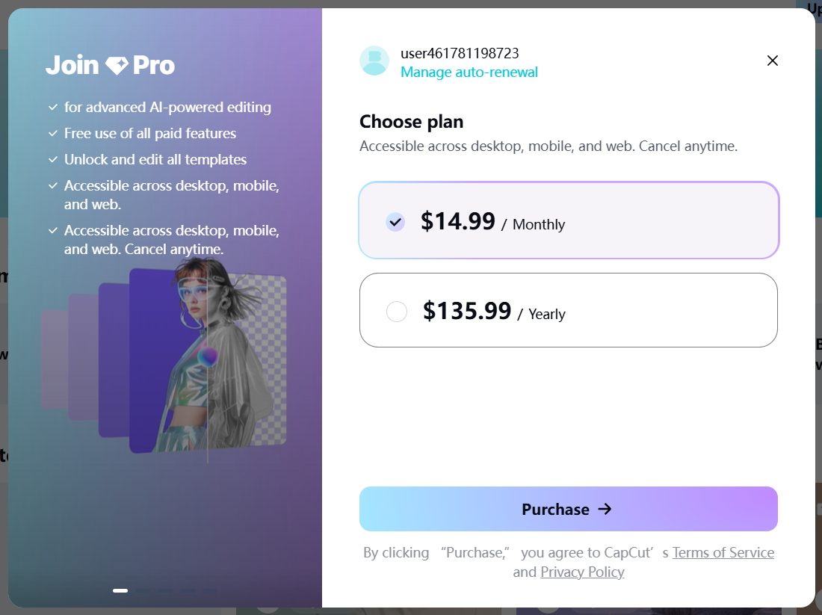Jump to the last carousel slide indicator
The image size is (822, 615).
click(x=210, y=591)
